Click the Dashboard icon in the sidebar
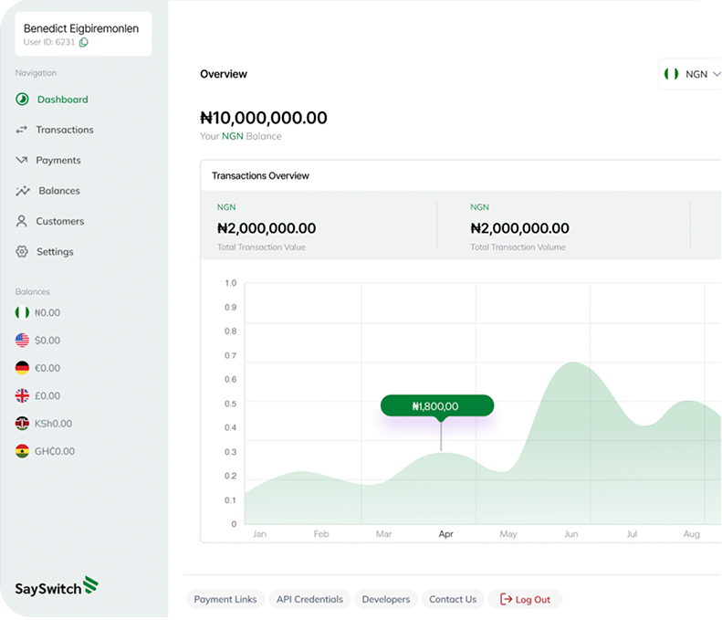722x620 pixels. 22,100
